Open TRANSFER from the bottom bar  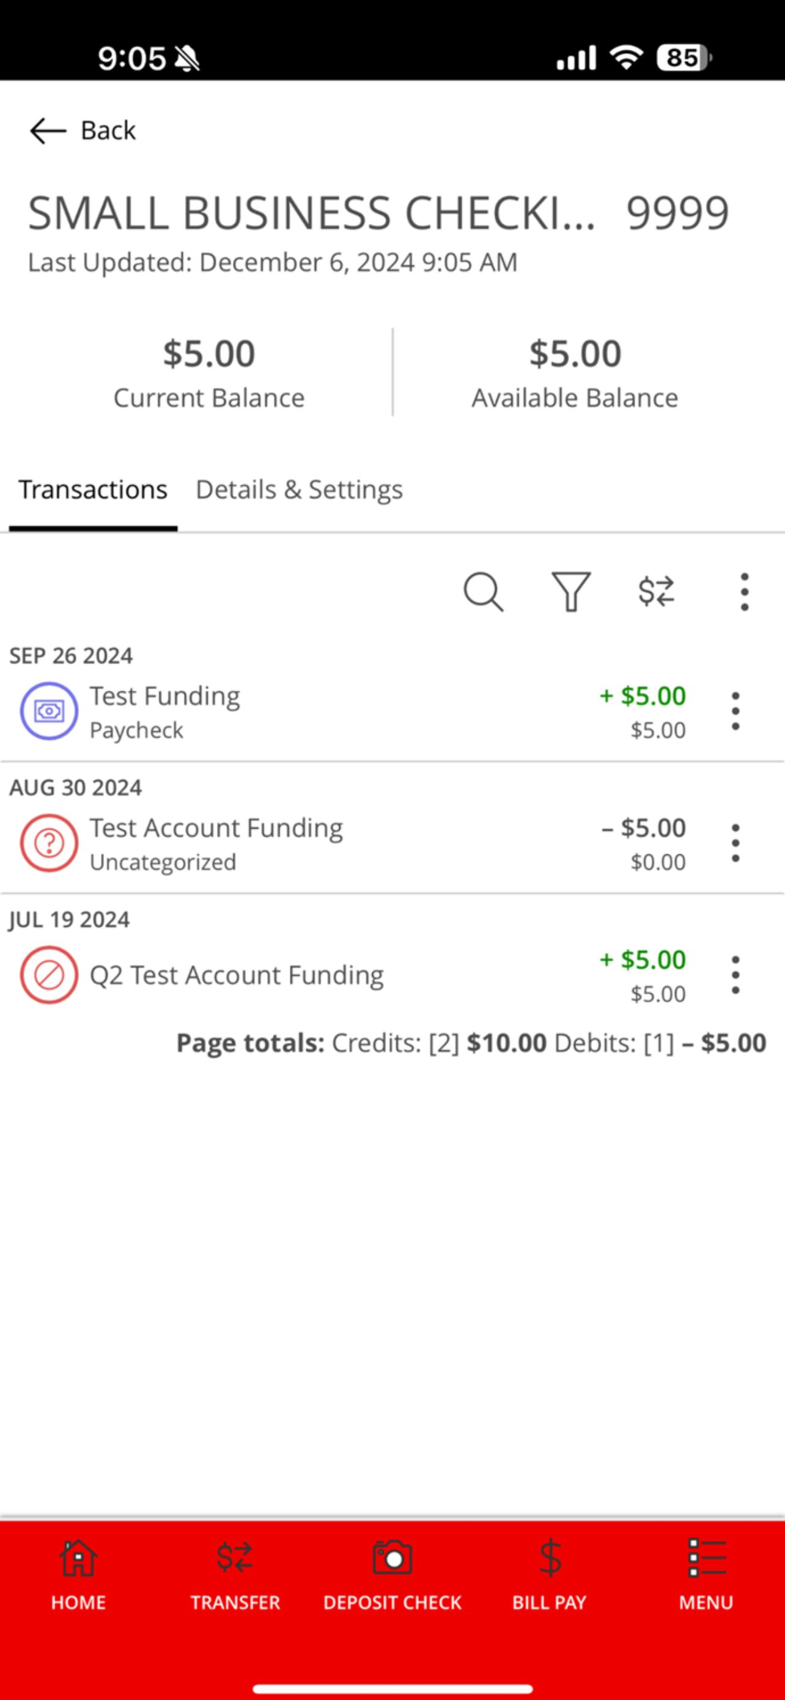[235, 1576]
